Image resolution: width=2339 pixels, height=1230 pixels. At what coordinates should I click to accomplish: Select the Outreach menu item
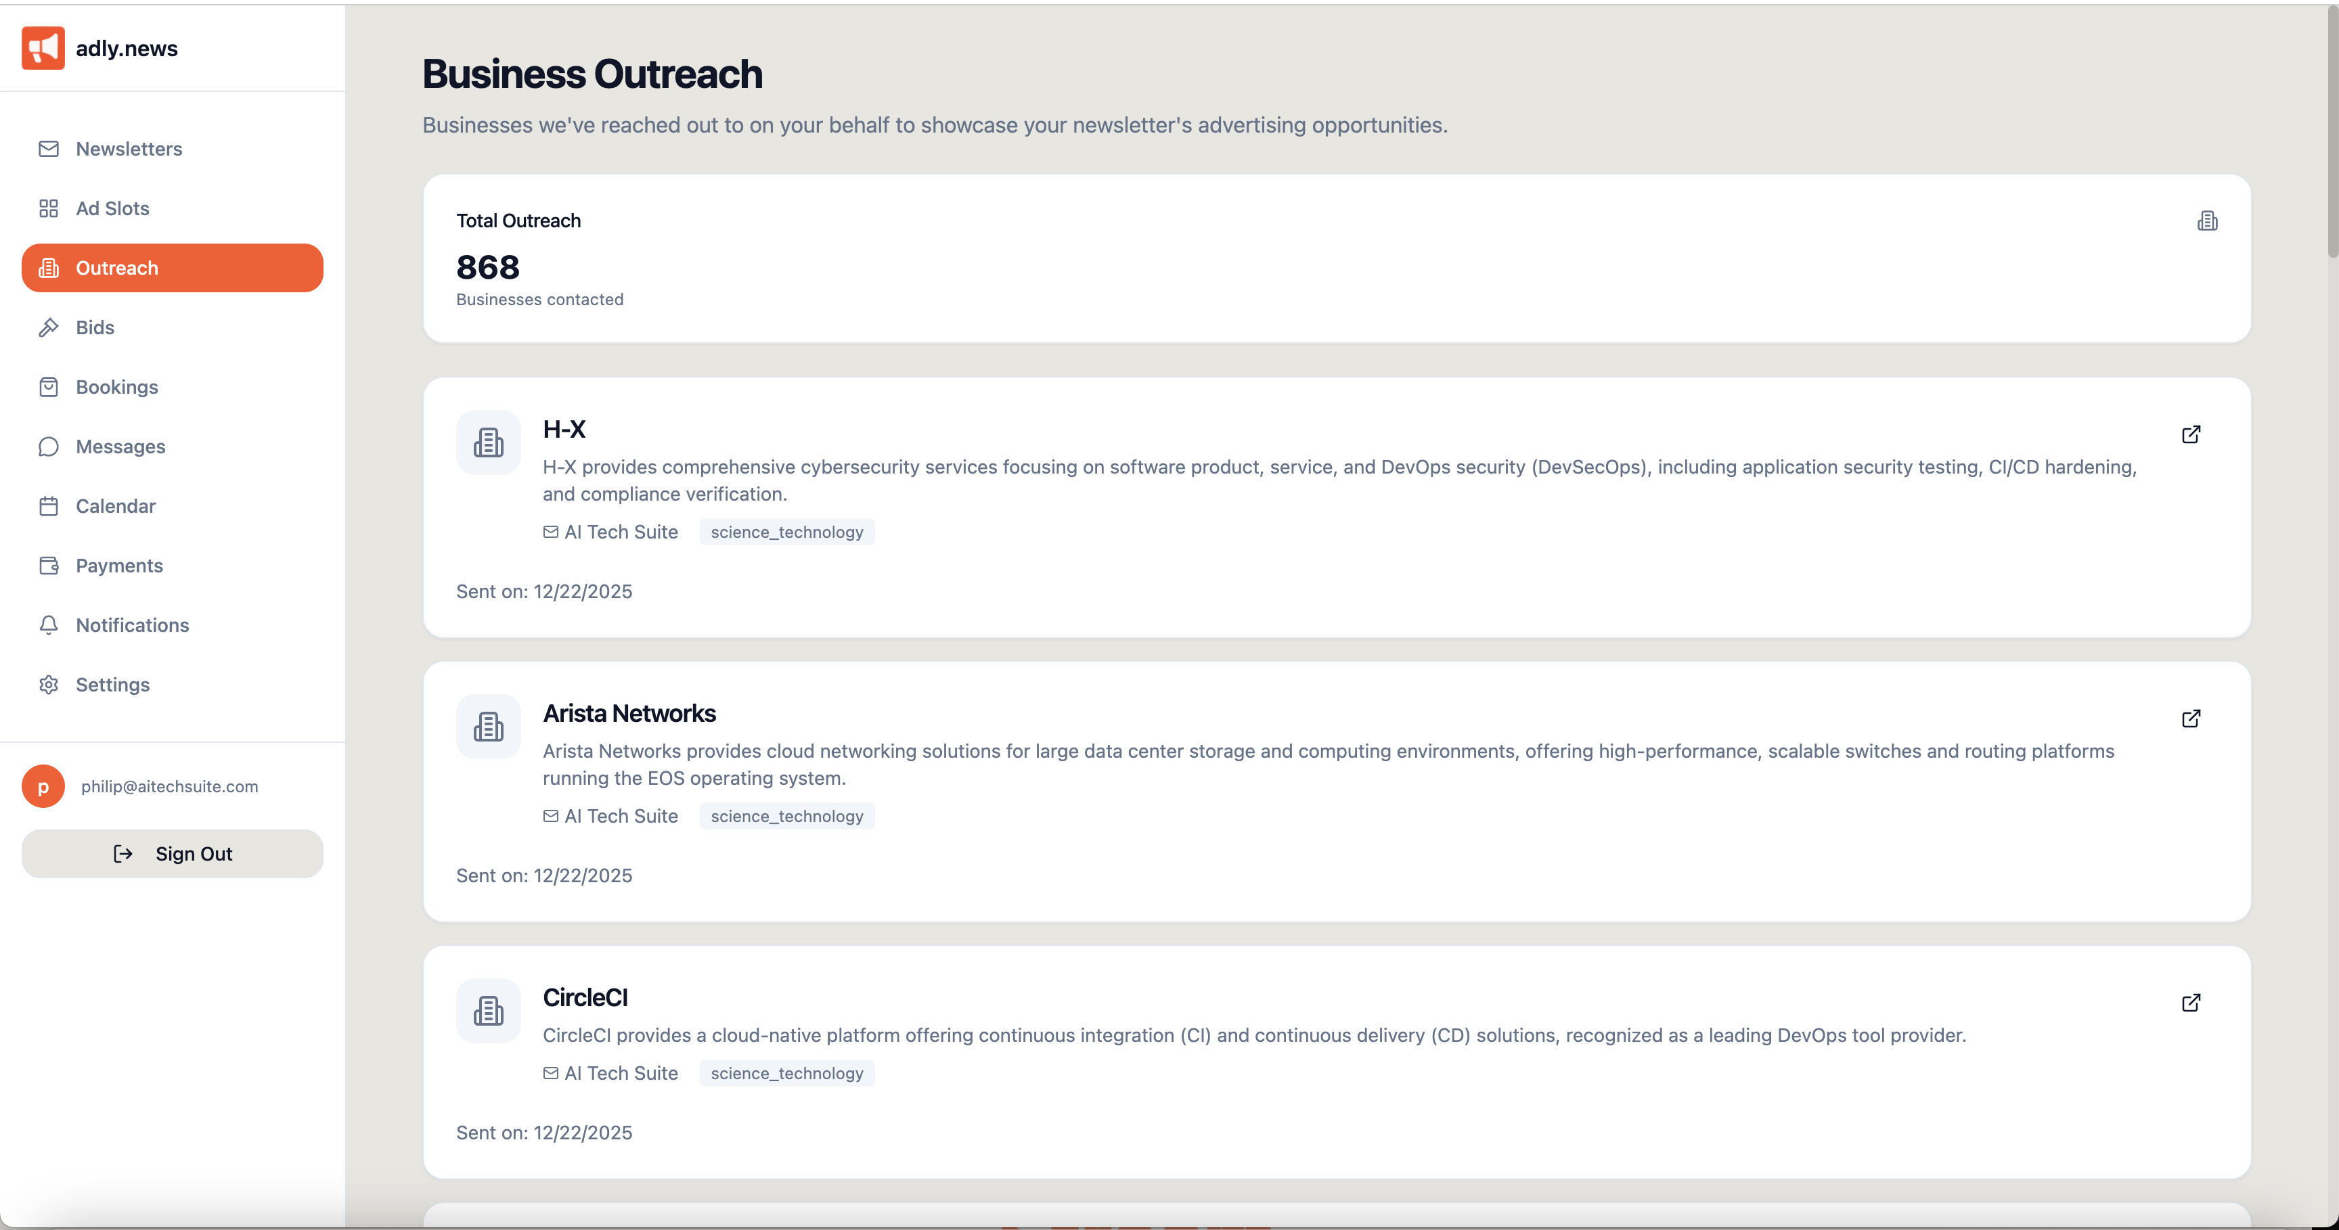coord(173,268)
